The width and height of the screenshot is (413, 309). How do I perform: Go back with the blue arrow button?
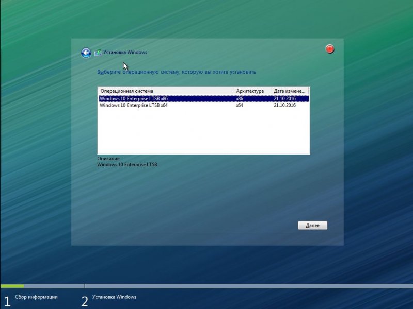(x=86, y=53)
